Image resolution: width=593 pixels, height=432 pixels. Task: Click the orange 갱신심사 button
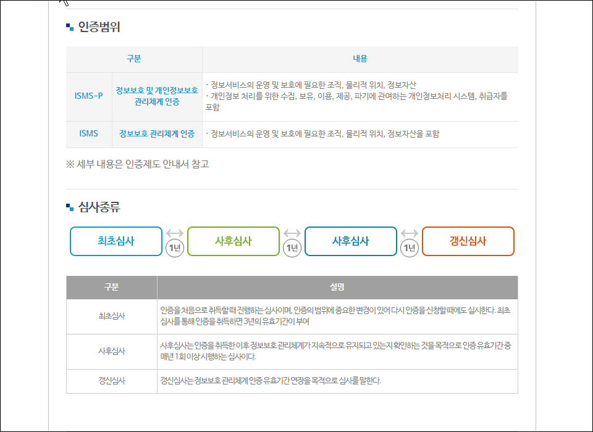point(468,241)
